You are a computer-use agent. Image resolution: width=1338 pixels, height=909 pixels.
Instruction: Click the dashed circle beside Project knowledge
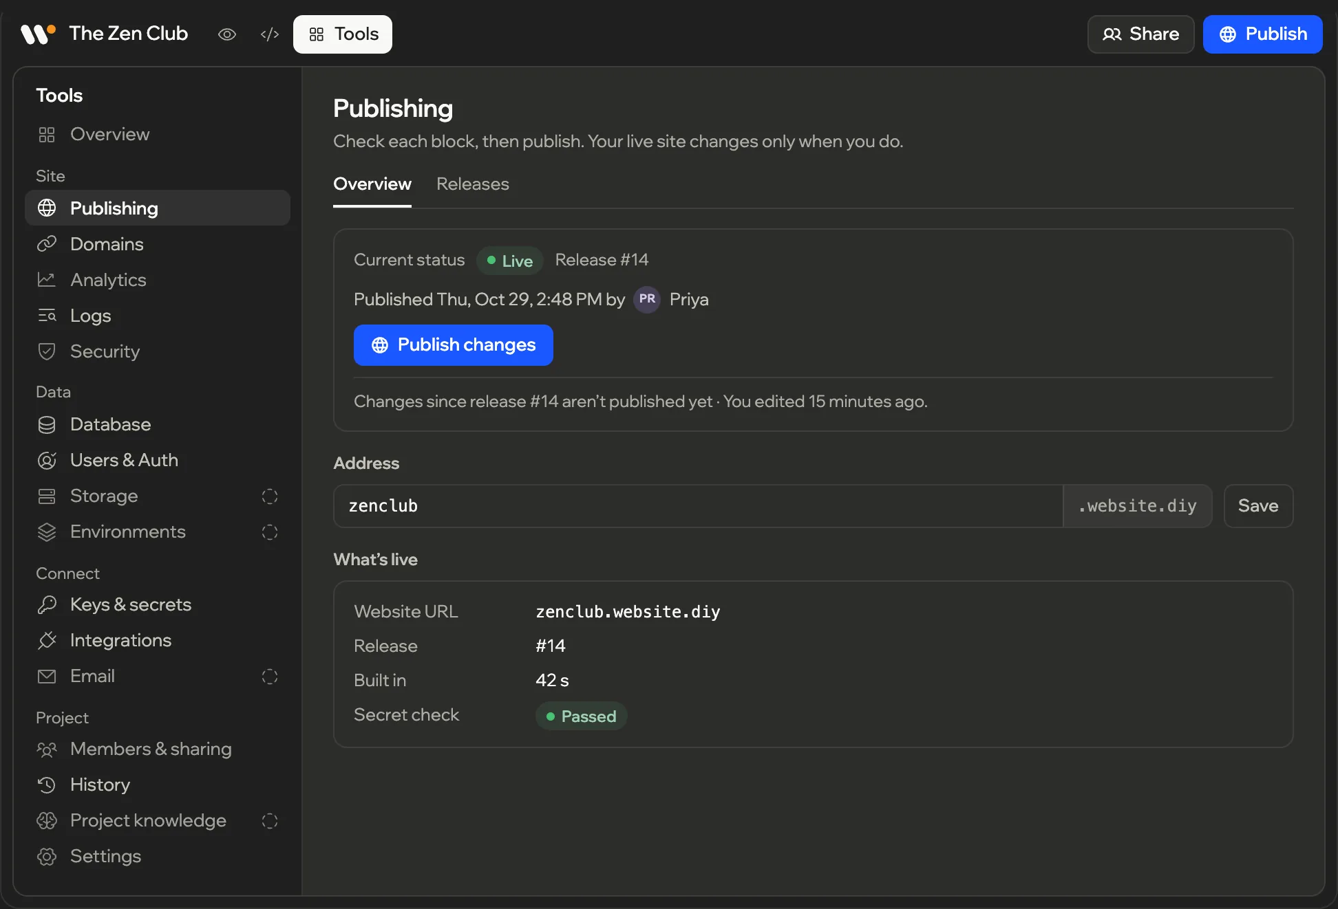(x=270, y=821)
